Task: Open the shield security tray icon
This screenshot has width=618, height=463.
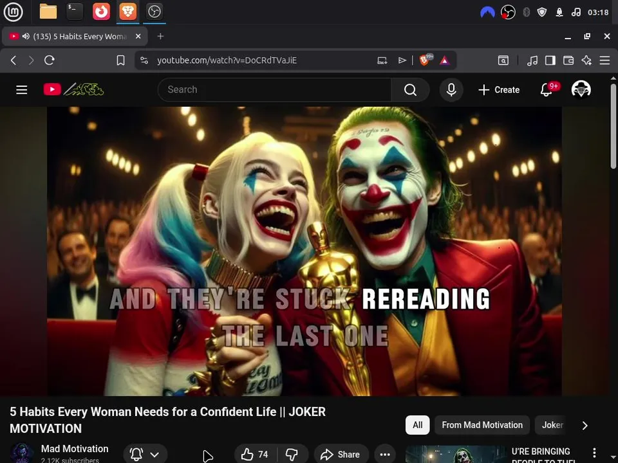Action: 542,12
